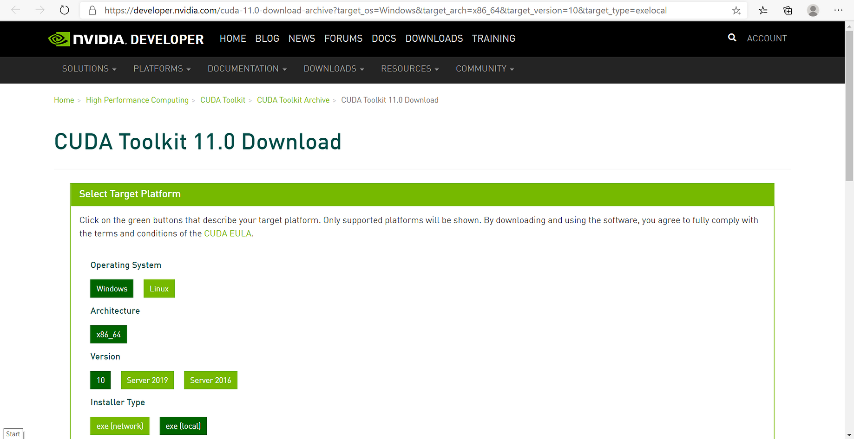This screenshot has height=439, width=854.
Task: Expand the PLATFORMS dropdown menu
Action: pyautogui.click(x=162, y=69)
